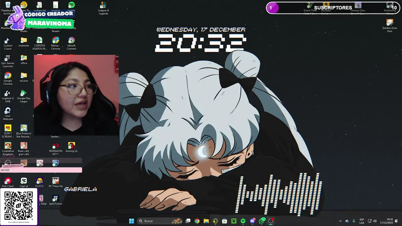Open the recusos folder
The width and height of the screenshot is (402, 226).
(24, 77)
